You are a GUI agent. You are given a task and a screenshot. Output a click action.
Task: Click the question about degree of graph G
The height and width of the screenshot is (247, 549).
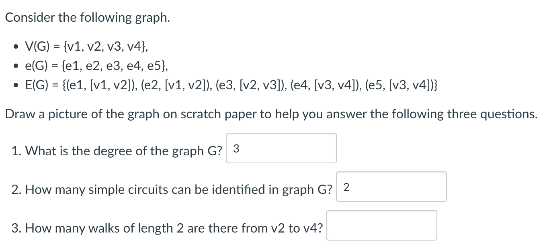[x=117, y=151]
